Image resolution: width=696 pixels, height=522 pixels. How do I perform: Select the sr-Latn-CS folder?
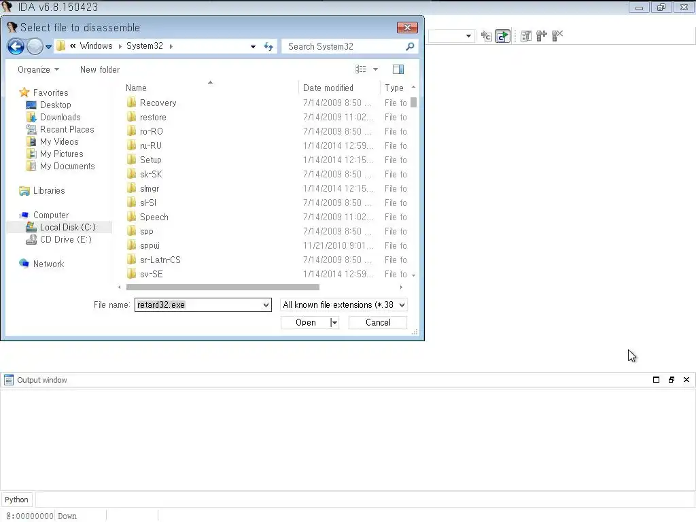pyautogui.click(x=160, y=260)
